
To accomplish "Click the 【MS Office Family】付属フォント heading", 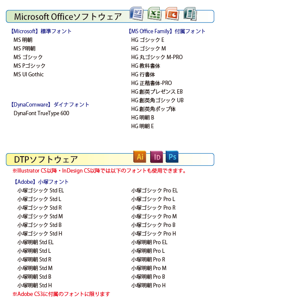I will (x=167, y=31).
